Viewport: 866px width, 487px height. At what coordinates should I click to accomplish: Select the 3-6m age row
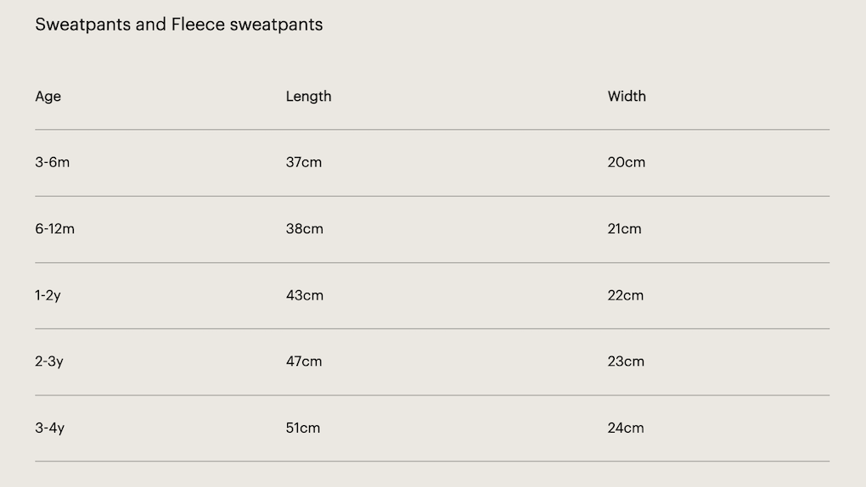[x=53, y=162]
